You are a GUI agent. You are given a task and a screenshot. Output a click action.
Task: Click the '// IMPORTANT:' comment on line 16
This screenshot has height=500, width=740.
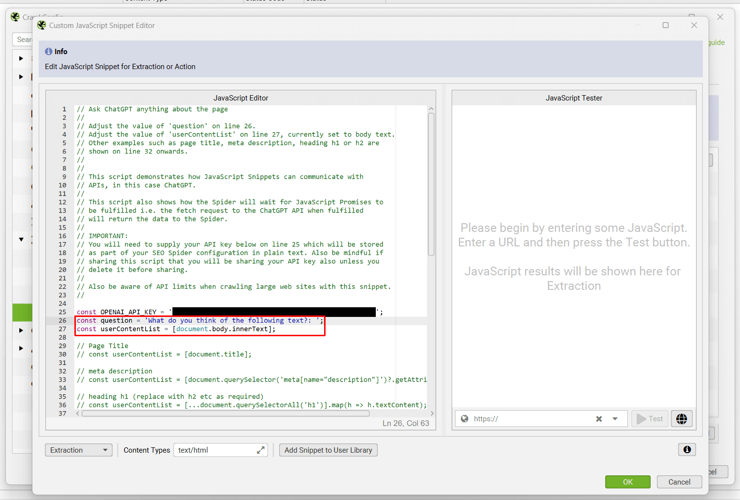(102, 236)
